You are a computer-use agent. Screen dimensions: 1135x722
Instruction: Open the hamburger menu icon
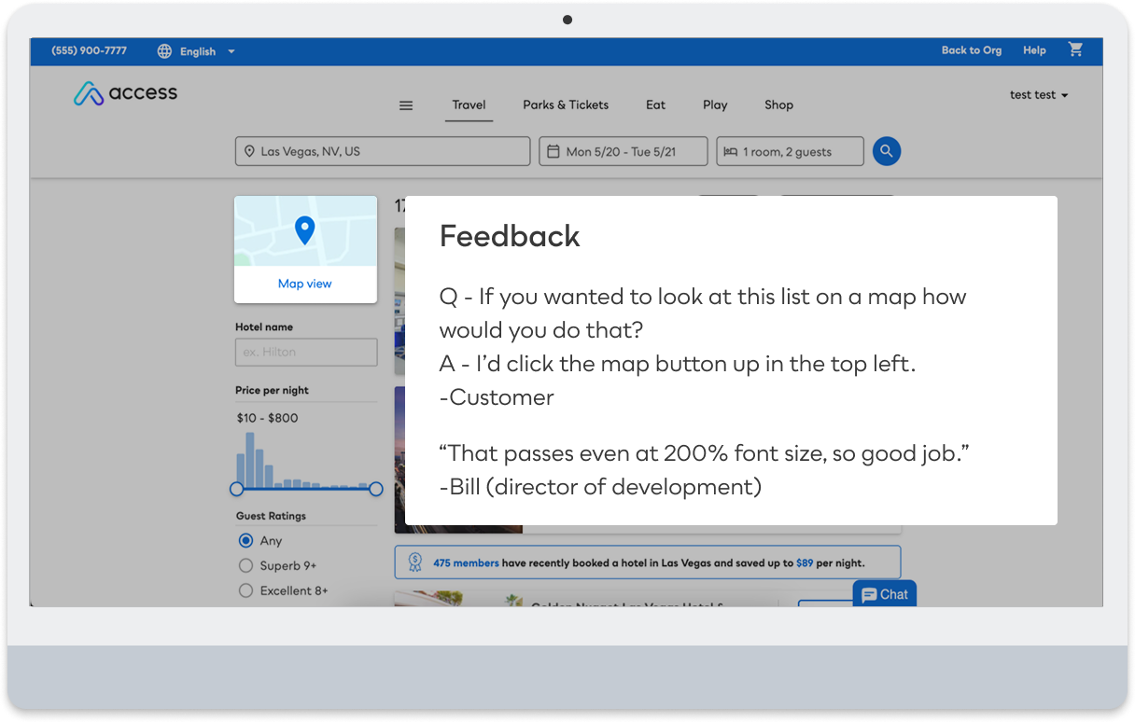point(406,105)
